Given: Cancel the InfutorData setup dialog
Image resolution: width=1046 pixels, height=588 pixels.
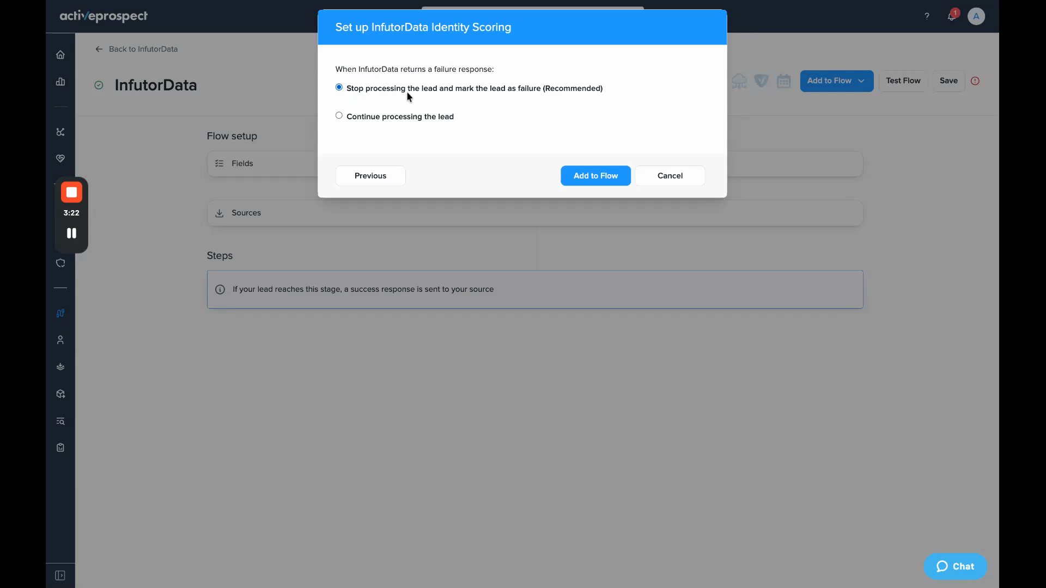Looking at the screenshot, I should (670, 176).
